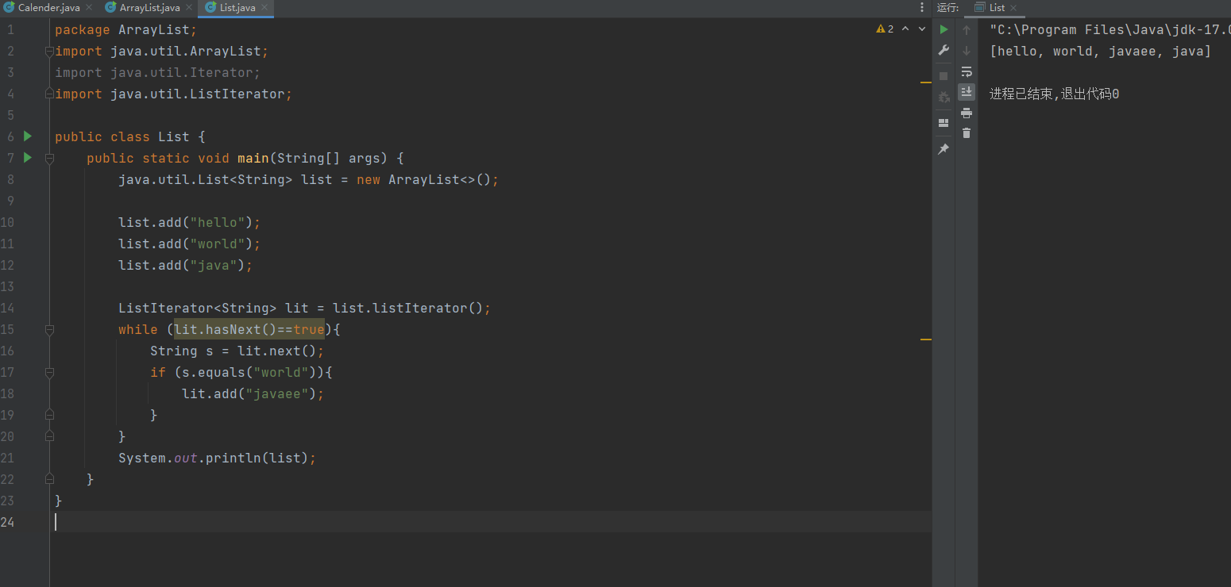This screenshot has height=587, width=1231.
Task: Jump to next highlighted warning
Action: click(922, 29)
